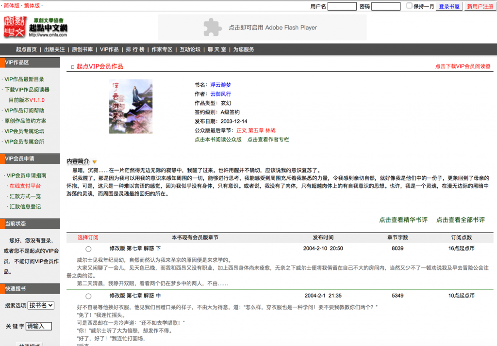Open sidebar link VIP作品最新目录

pos(24,79)
